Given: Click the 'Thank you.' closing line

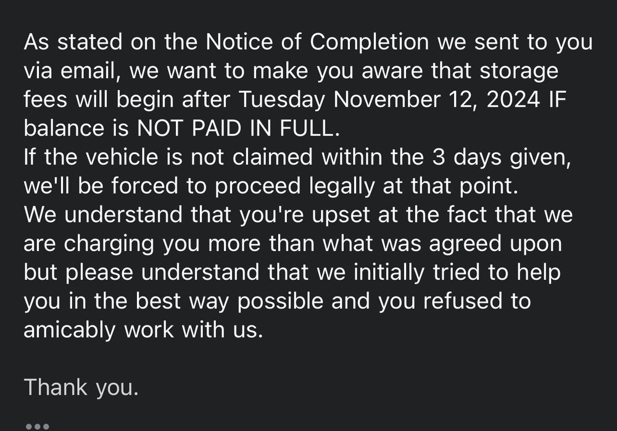Looking at the screenshot, I should 81,387.
